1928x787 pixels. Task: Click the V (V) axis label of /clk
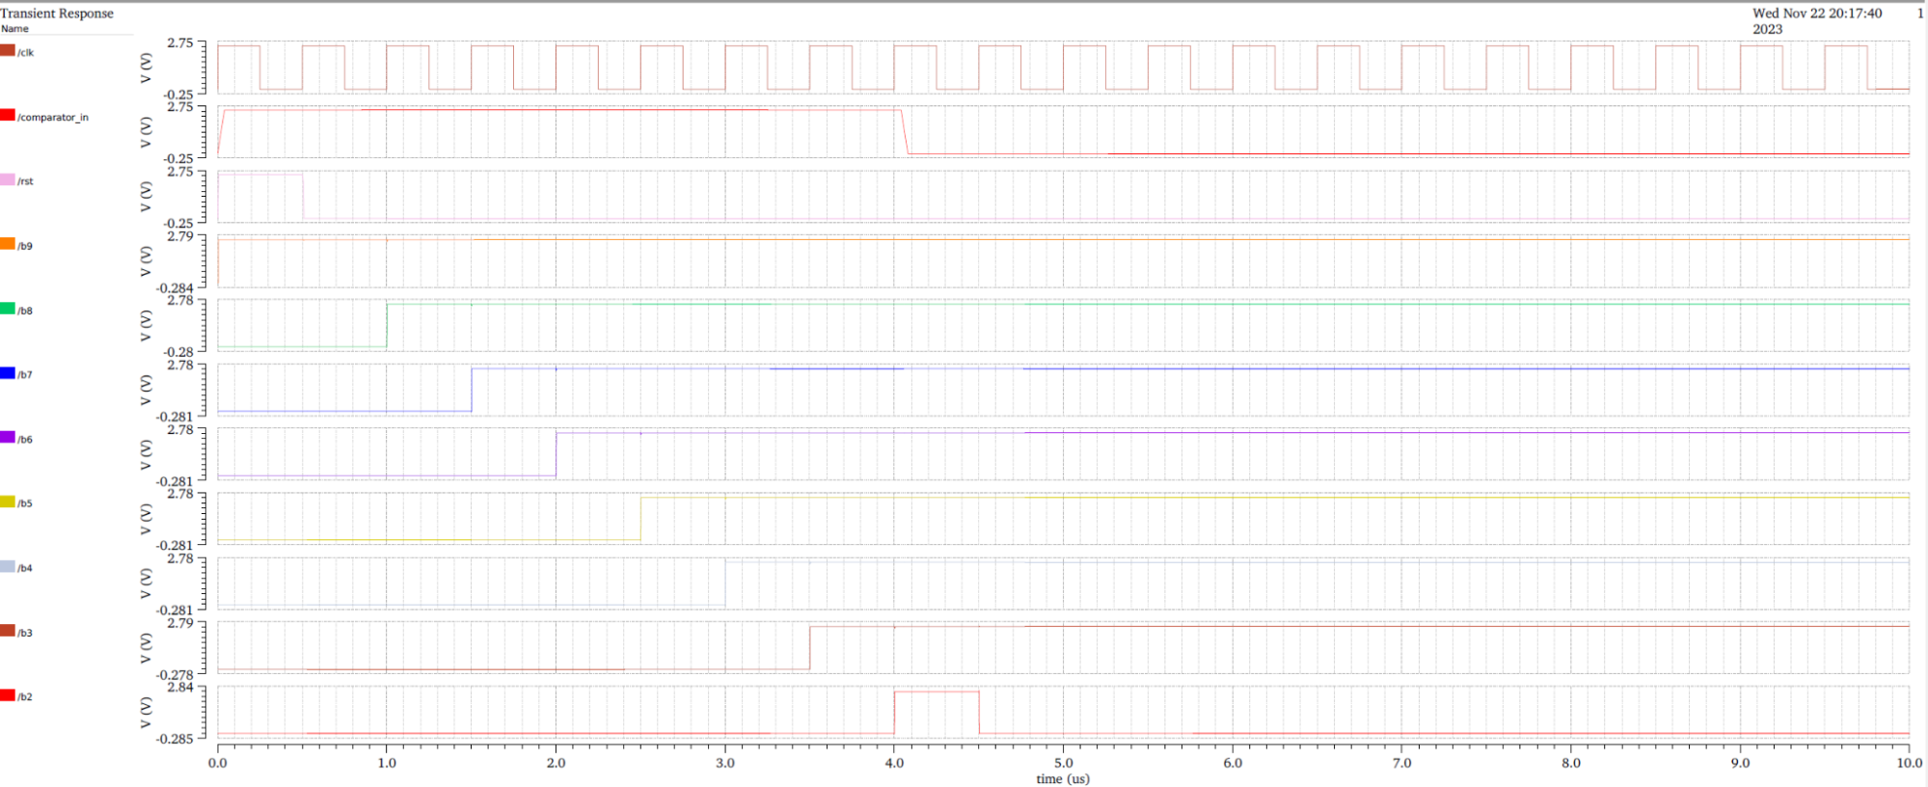(x=147, y=68)
